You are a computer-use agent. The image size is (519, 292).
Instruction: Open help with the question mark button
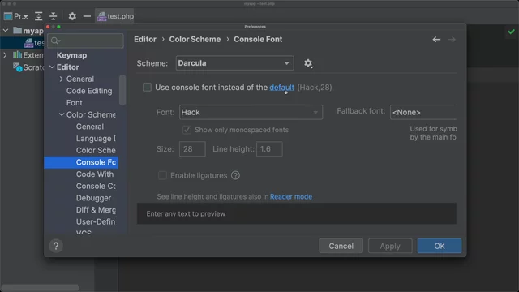click(56, 246)
